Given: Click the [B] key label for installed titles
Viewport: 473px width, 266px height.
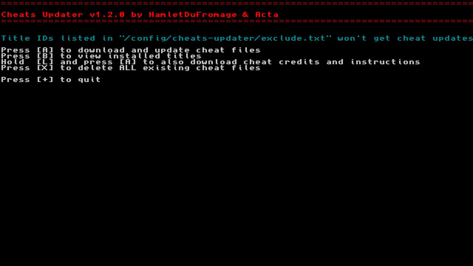Looking at the screenshot, I should (45, 56).
